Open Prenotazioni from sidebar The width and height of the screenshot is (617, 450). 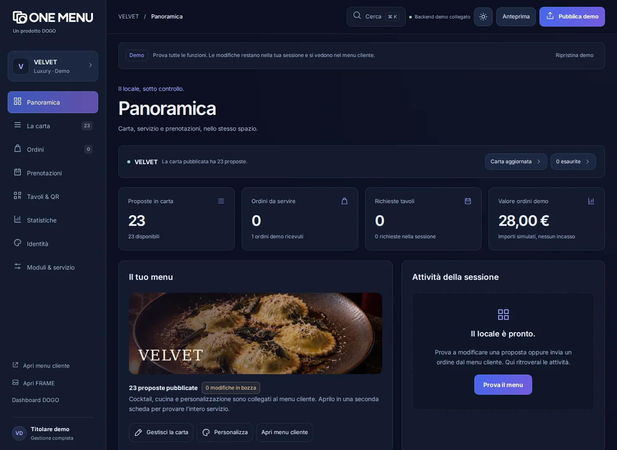[x=53, y=173]
